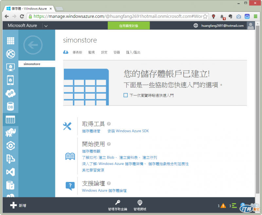The width and height of the screenshot is (262, 215).
Task: Select simonstore in the left list
Action: 37,64
